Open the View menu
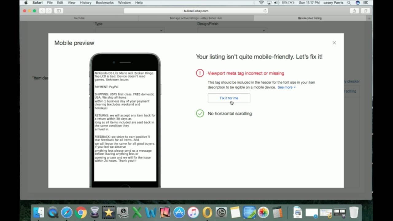The width and height of the screenshot is (393, 221). [x=72, y=3]
